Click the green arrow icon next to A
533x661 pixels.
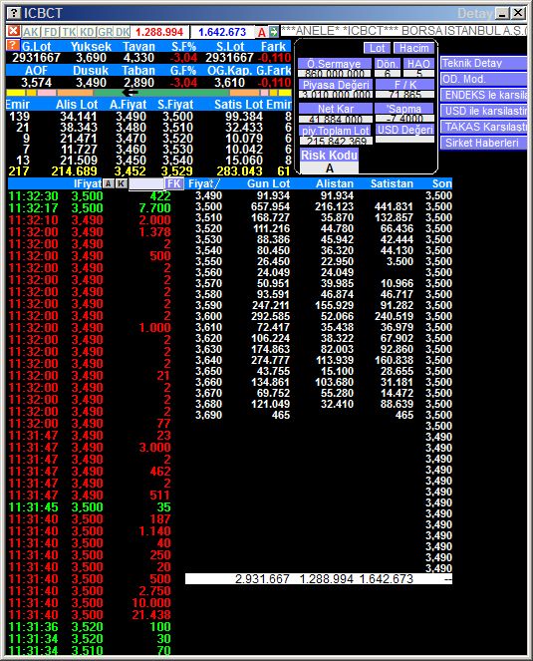pos(274,32)
